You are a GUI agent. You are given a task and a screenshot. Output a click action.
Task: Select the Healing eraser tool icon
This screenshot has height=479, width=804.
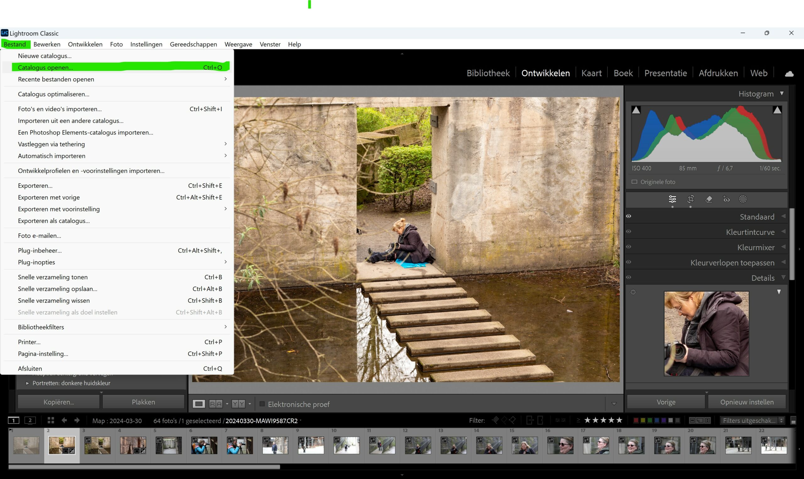point(709,199)
